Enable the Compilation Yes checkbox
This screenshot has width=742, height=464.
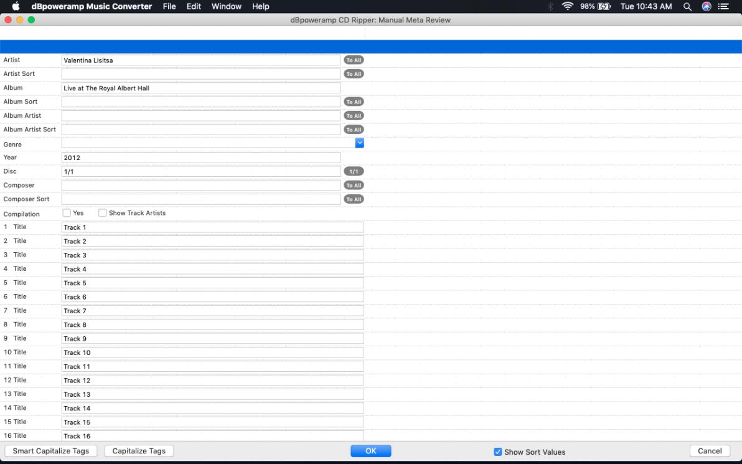pos(67,213)
